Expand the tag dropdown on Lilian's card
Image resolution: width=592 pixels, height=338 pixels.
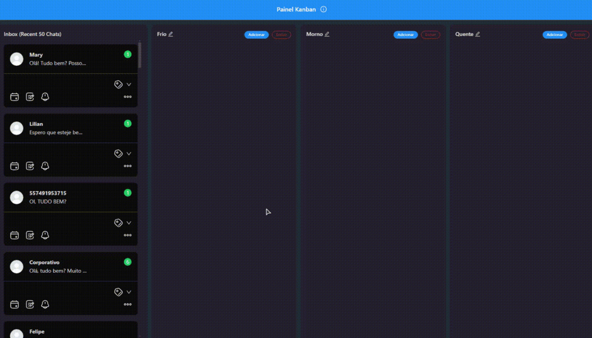(x=129, y=154)
